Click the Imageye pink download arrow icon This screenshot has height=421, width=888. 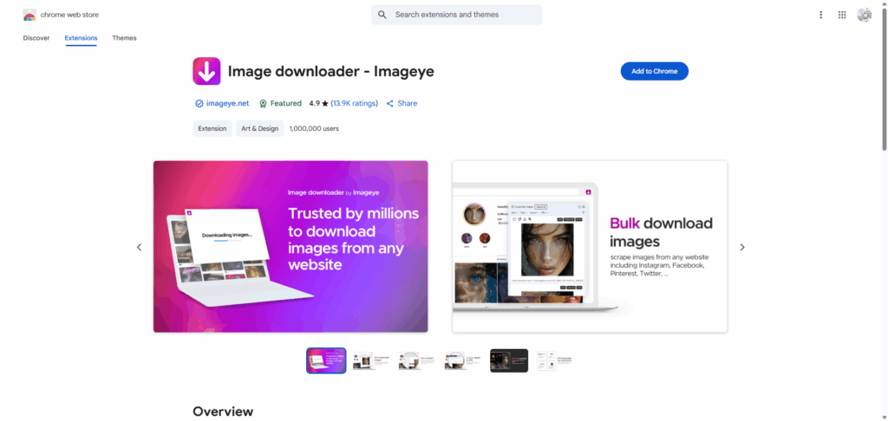206,71
